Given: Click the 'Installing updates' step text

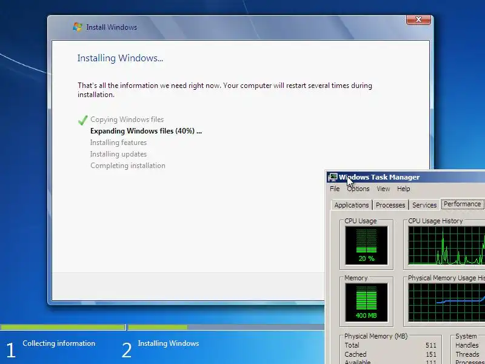Looking at the screenshot, I should 118,154.
